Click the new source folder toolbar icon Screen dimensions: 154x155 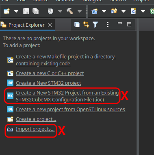tap(114, 11)
